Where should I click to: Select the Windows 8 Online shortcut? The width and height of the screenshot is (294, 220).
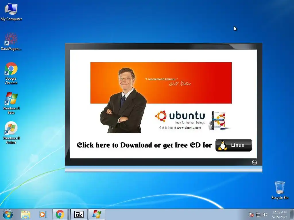11,133
